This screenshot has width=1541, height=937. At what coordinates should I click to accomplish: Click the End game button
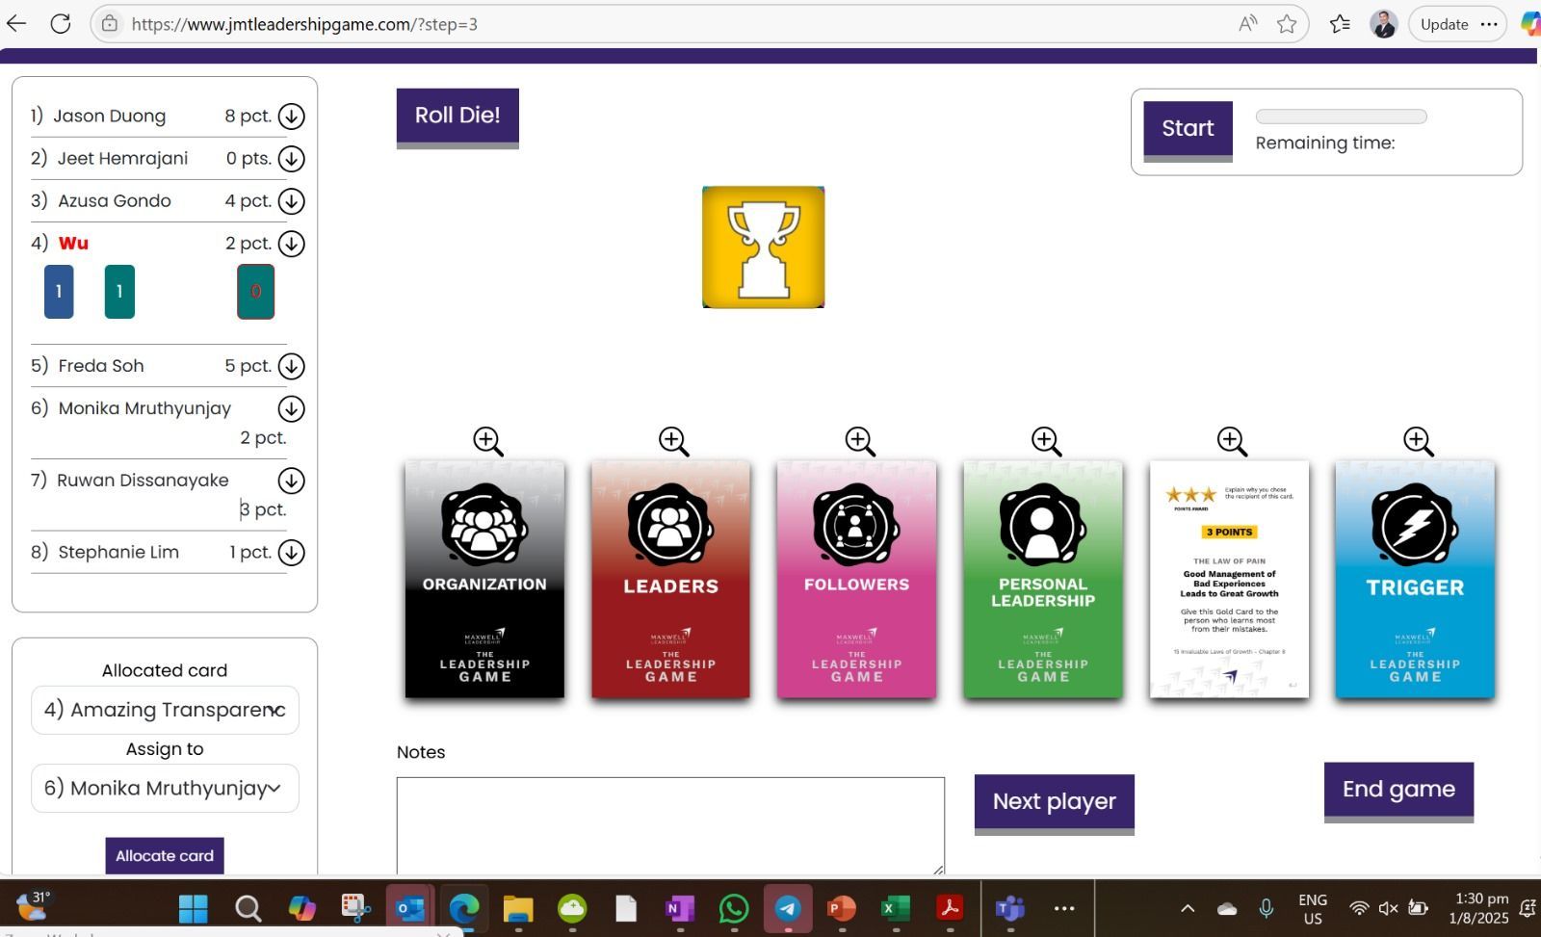(1397, 789)
